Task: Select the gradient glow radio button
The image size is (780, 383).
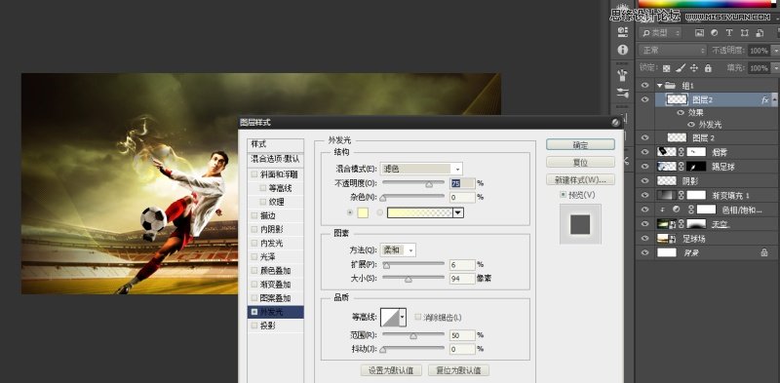Action: pyautogui.click(x=380, y=212)
